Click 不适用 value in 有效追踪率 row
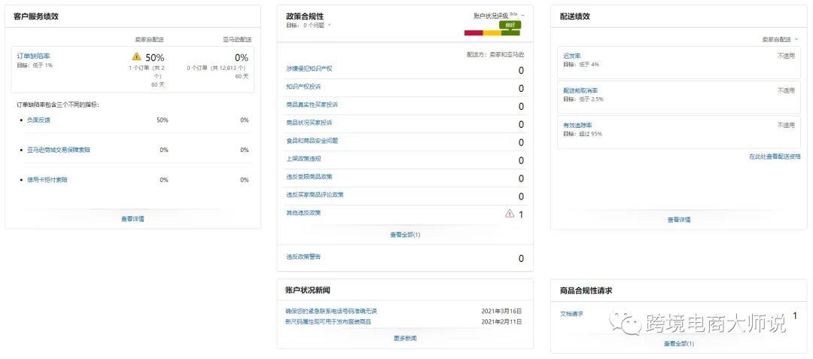The image size is (813, 359). [x=785, y=126]
